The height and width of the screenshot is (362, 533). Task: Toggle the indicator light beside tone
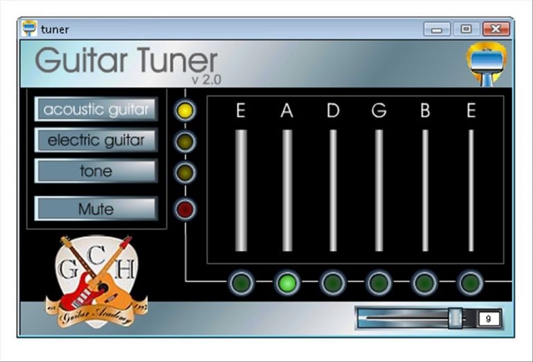pos(185,172)
